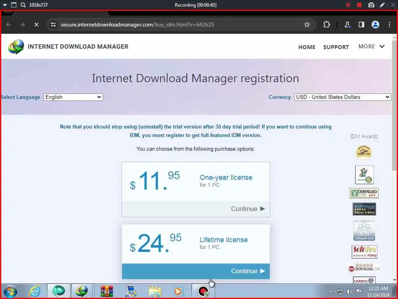Click the browser forward arrow
398x299 pixels.
click(23, 25)
